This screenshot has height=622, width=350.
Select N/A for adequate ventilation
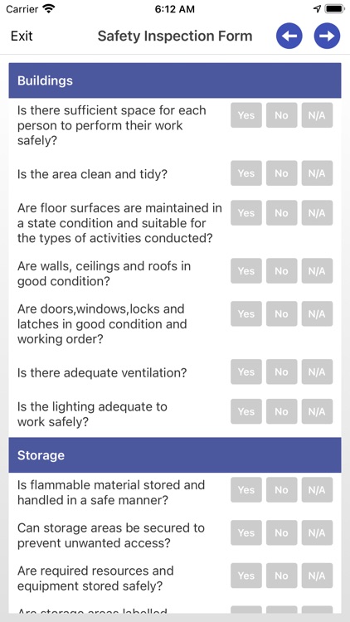[317, 372]
